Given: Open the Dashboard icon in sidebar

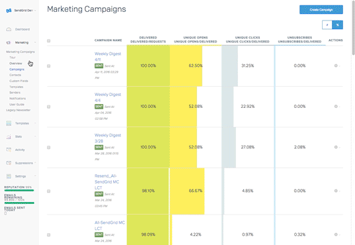Looking at the screenshot, I should [x=9, y=29].
